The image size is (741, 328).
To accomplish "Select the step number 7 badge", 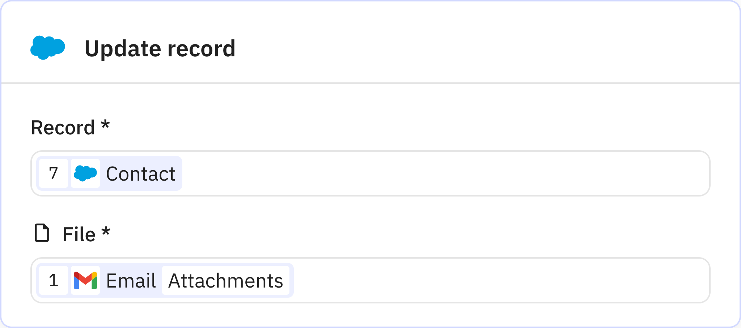I will [x=53, y=173].
